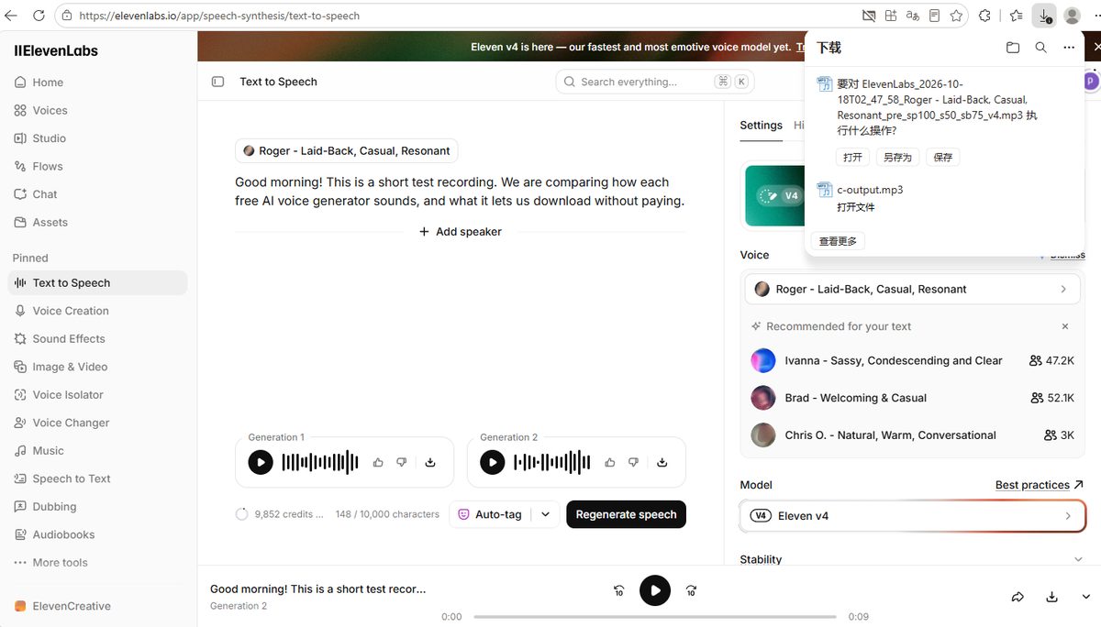1101x627 pixels.
Task: Open downloads folder icon in panel
Action: click(x=1013, y=48)
